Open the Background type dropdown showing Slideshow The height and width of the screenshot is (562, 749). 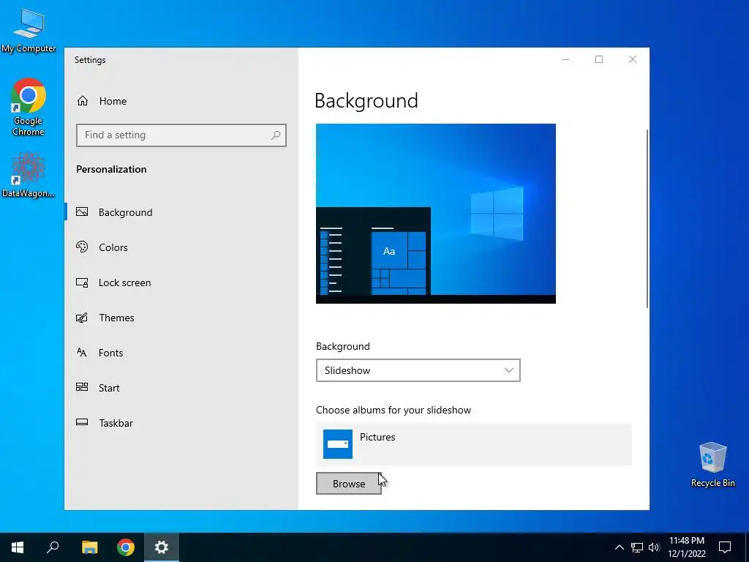418,370
